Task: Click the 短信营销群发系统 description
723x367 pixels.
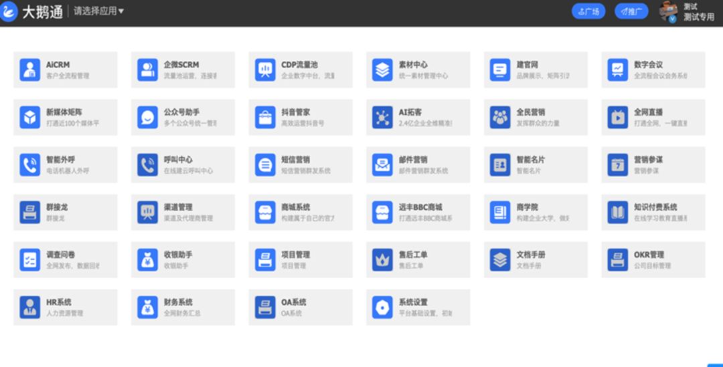Action: click(306, 171)
